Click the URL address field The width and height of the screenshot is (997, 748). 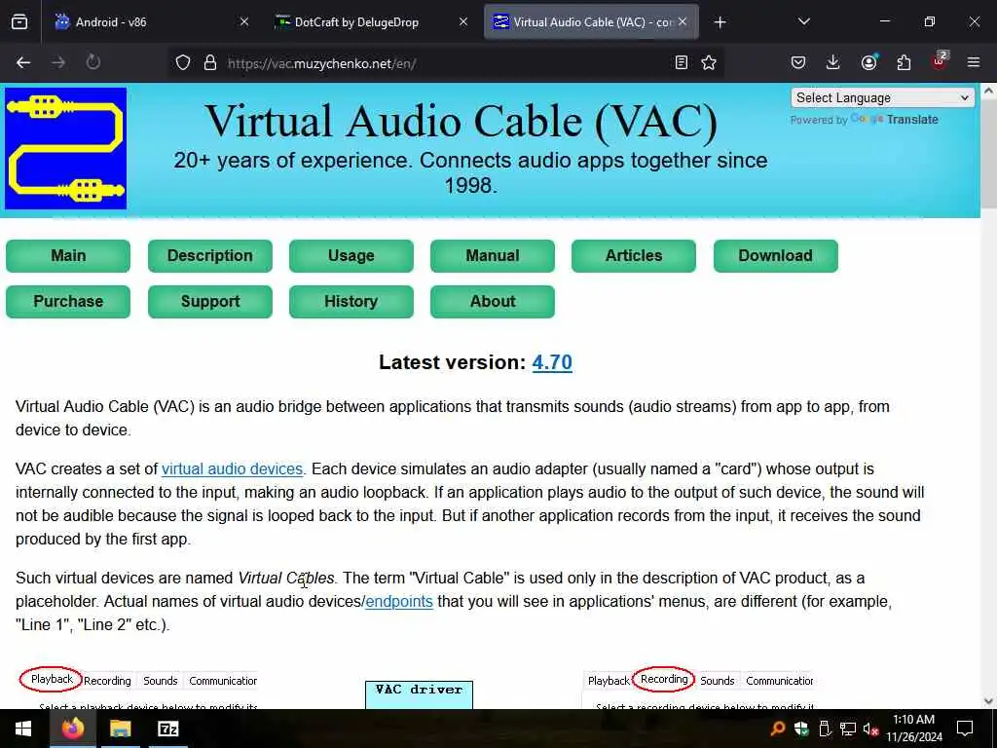445,63
